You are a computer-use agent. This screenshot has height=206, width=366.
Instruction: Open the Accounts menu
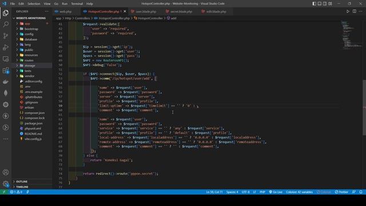click(x=6, y=172)
